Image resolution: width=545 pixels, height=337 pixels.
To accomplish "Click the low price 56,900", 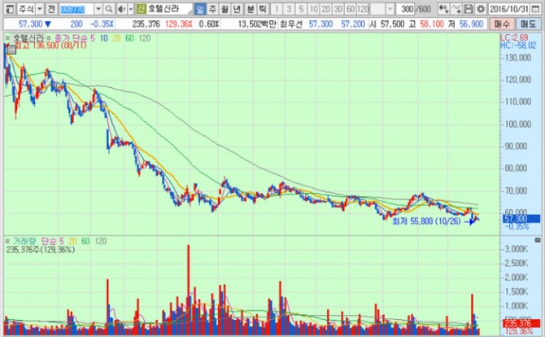I will [471, 24].
